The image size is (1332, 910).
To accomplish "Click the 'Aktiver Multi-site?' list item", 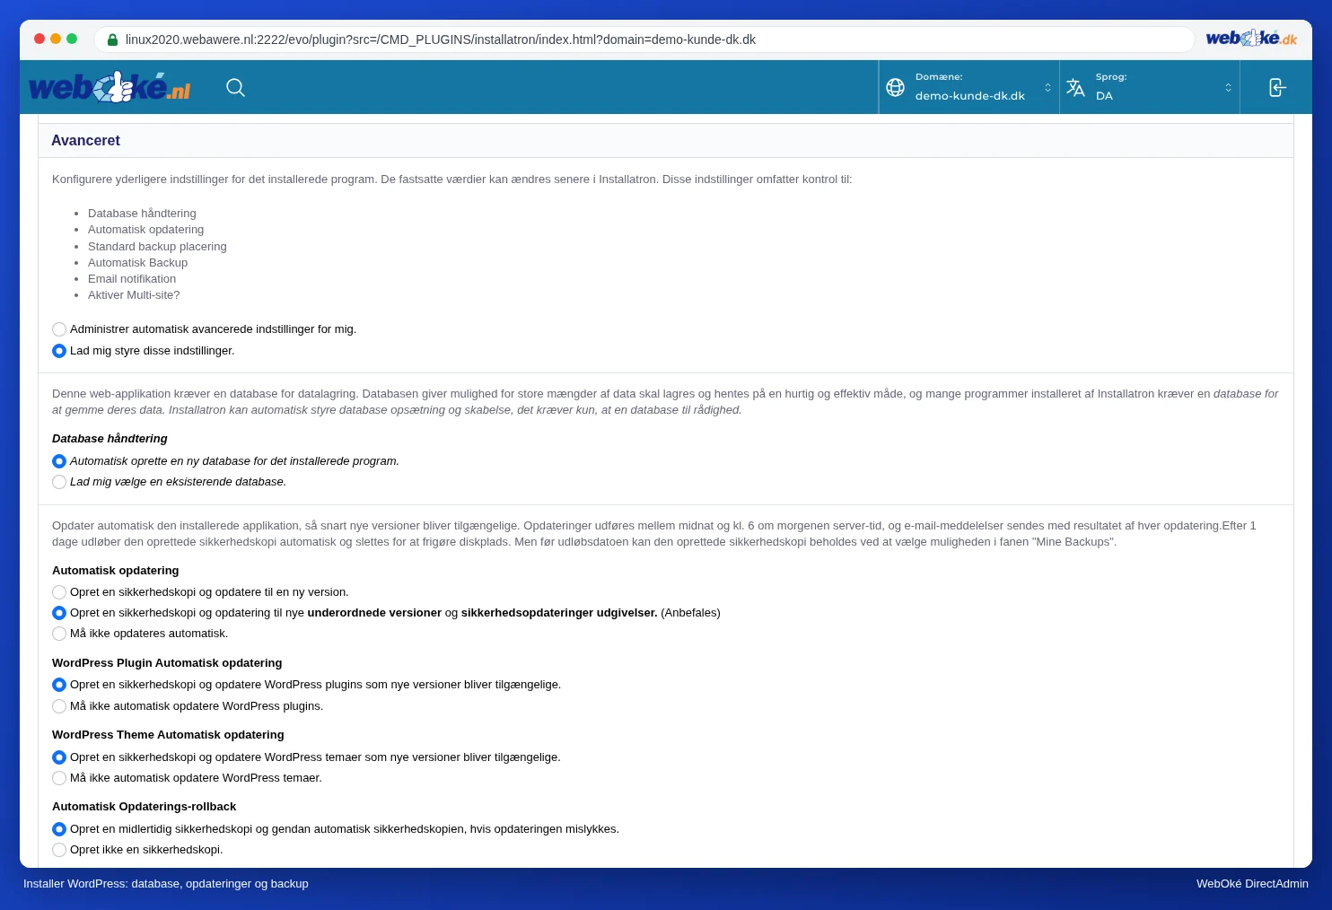I will [134, 295].
